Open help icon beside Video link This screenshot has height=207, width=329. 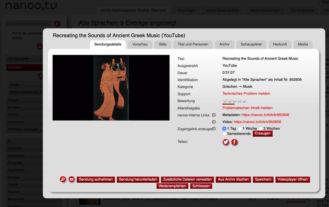pyautogui.click(x=214, y=122)
